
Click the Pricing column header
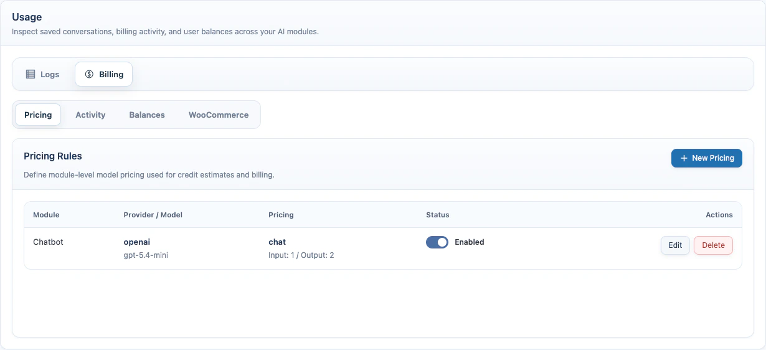click(x=281, y=215)
